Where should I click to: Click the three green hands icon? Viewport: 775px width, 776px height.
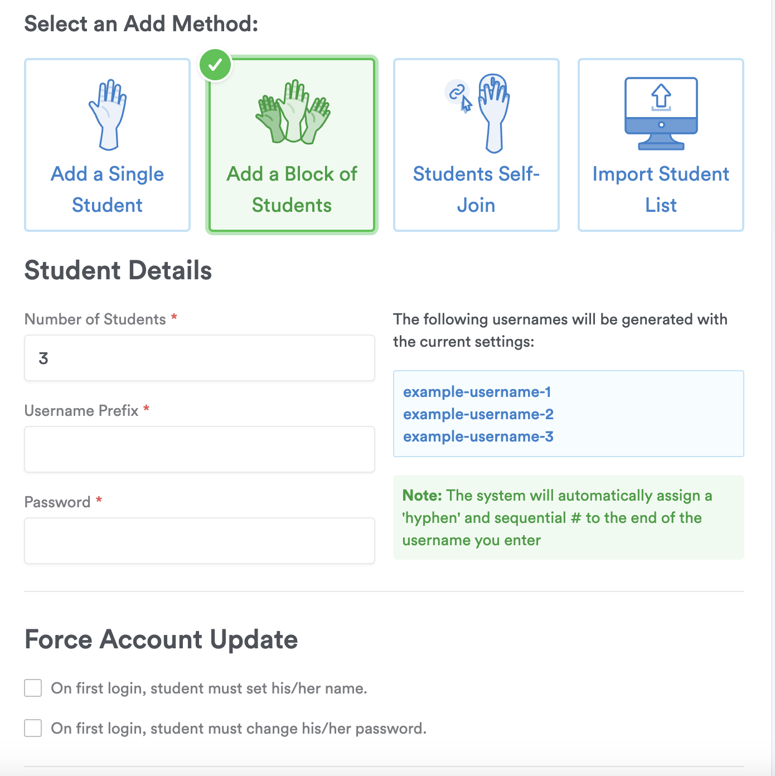tap(292, 113)
